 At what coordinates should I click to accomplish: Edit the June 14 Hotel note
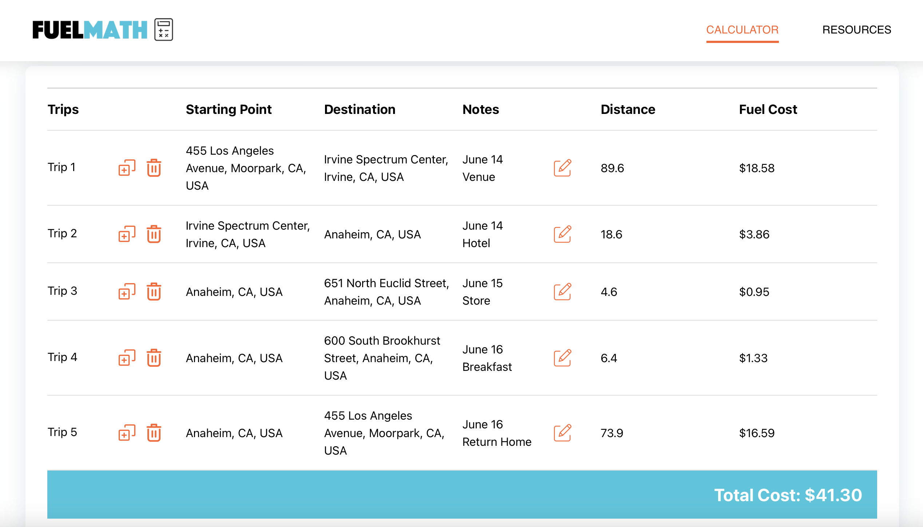[562, 234]
